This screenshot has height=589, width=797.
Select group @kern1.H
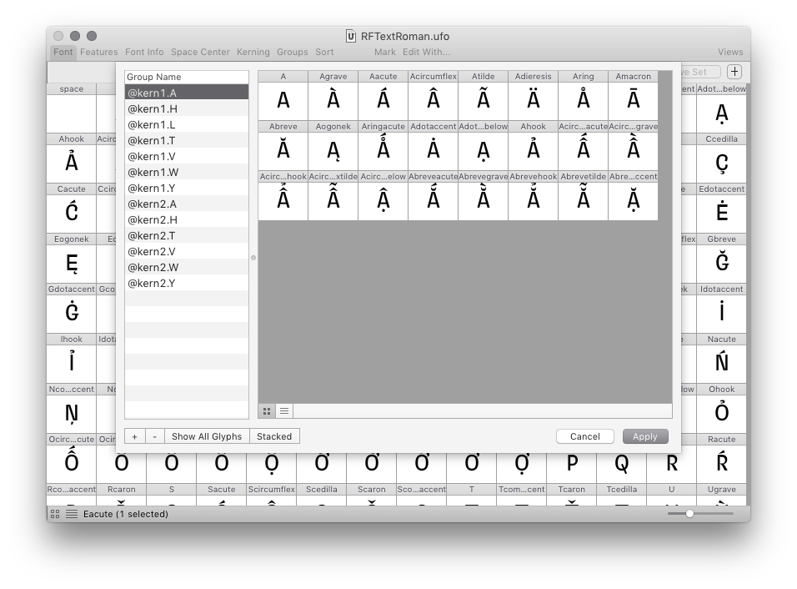click(187, 108)
